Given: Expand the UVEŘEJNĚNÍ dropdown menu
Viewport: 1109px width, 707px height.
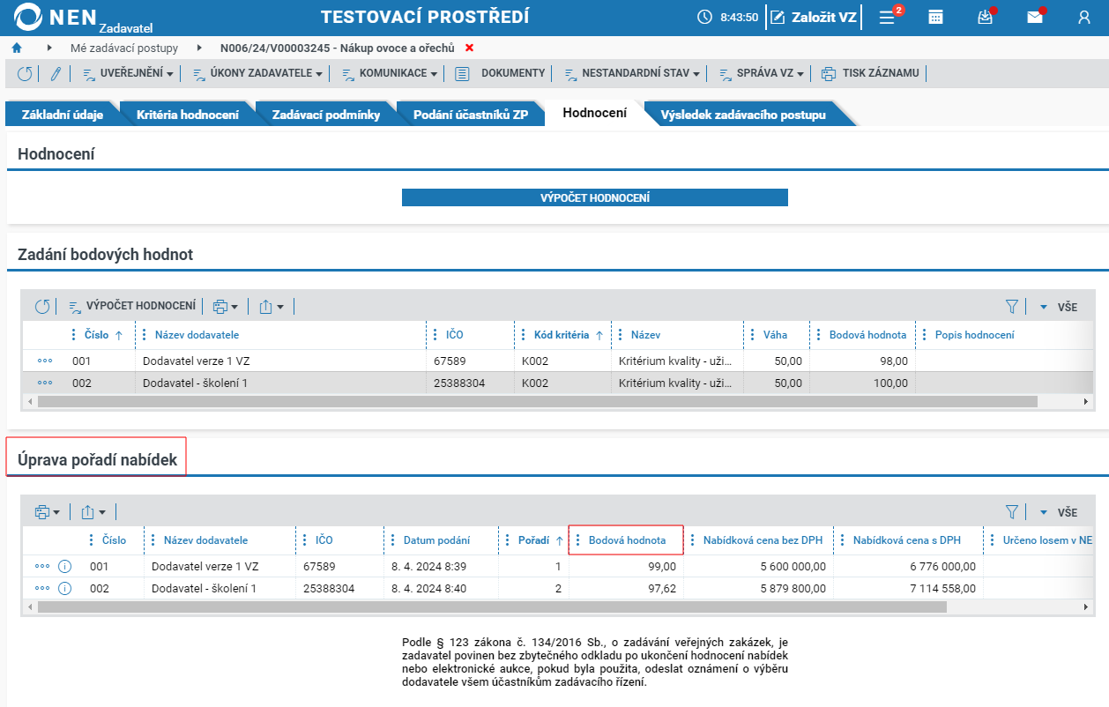Looking at the screenshot, I should [128, 73].
